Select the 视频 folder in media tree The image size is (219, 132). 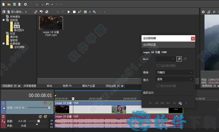pyautogui.click(x=17, y=27)
